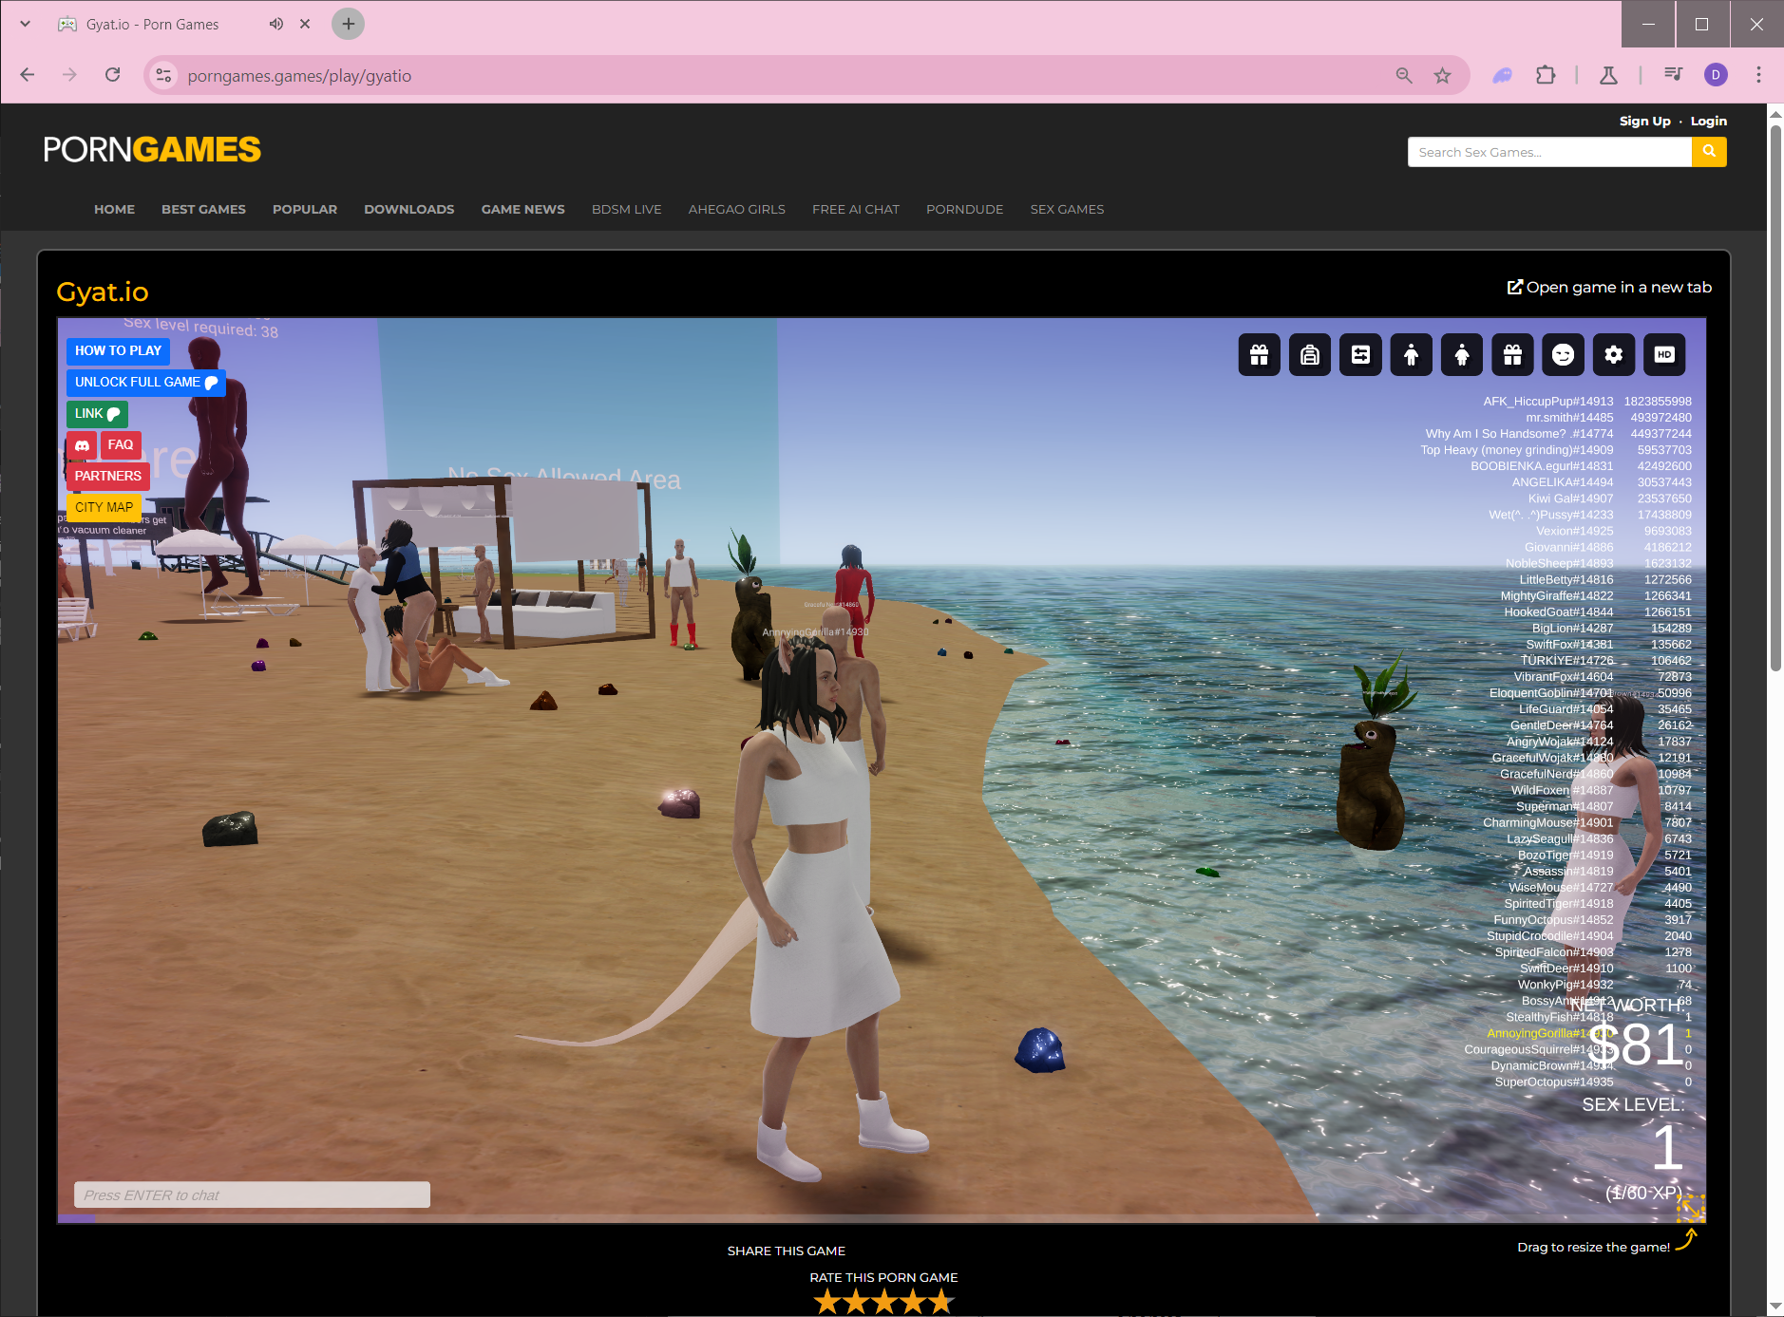Open the smirking face emote icon
Image resolution: width=1784 pixels, height=1317 pixels.
point(1563,355)
